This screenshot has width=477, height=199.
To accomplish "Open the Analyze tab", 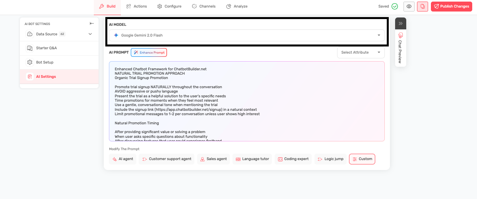I will pos(237,6).
